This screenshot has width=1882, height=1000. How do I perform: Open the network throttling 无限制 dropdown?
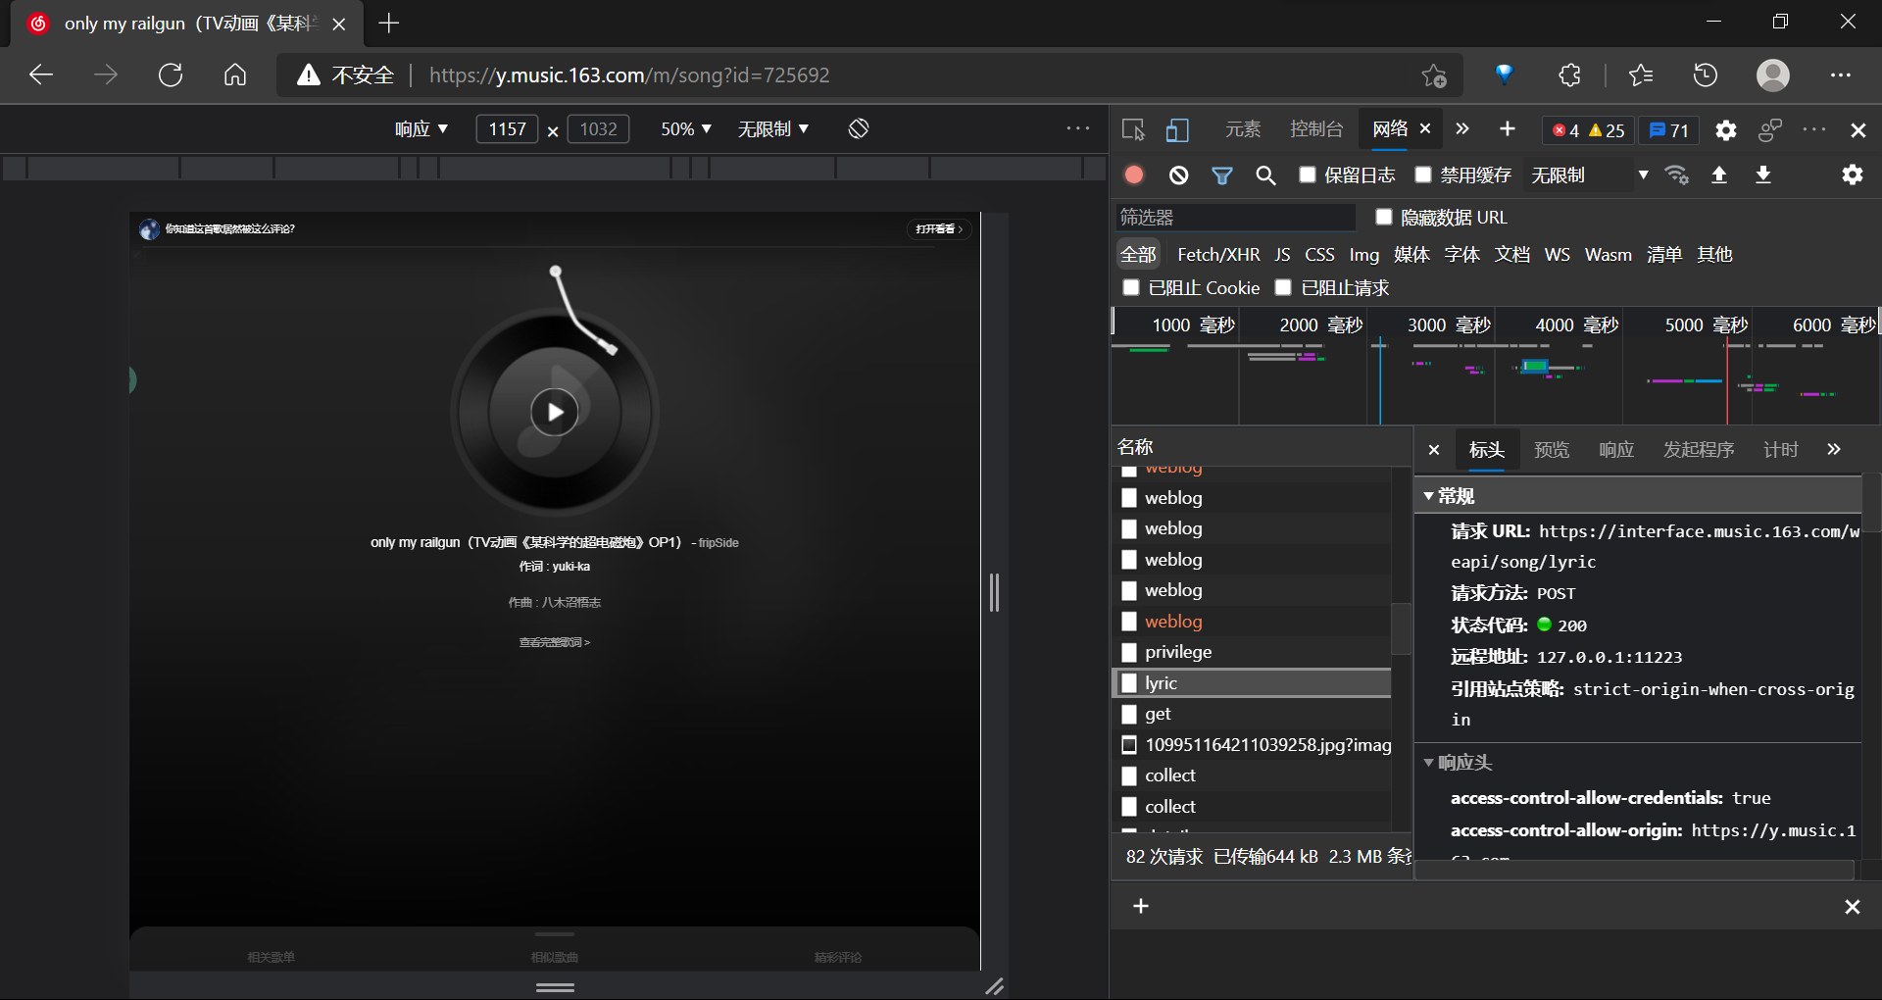pyautogui.click(x=1589, y=175)
